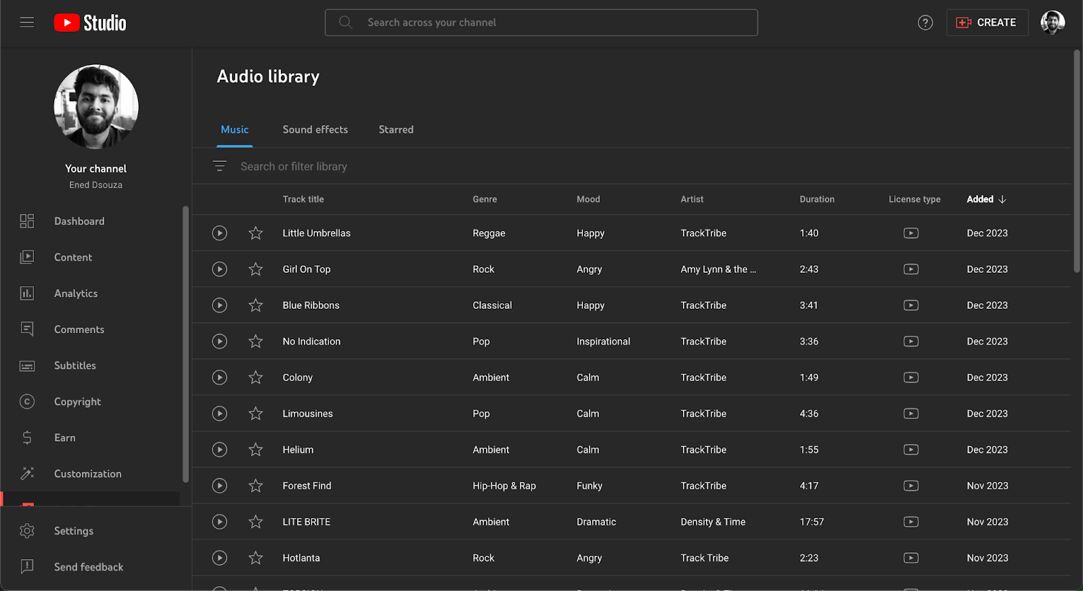Play the Girl On Top track

pos(219,269)
